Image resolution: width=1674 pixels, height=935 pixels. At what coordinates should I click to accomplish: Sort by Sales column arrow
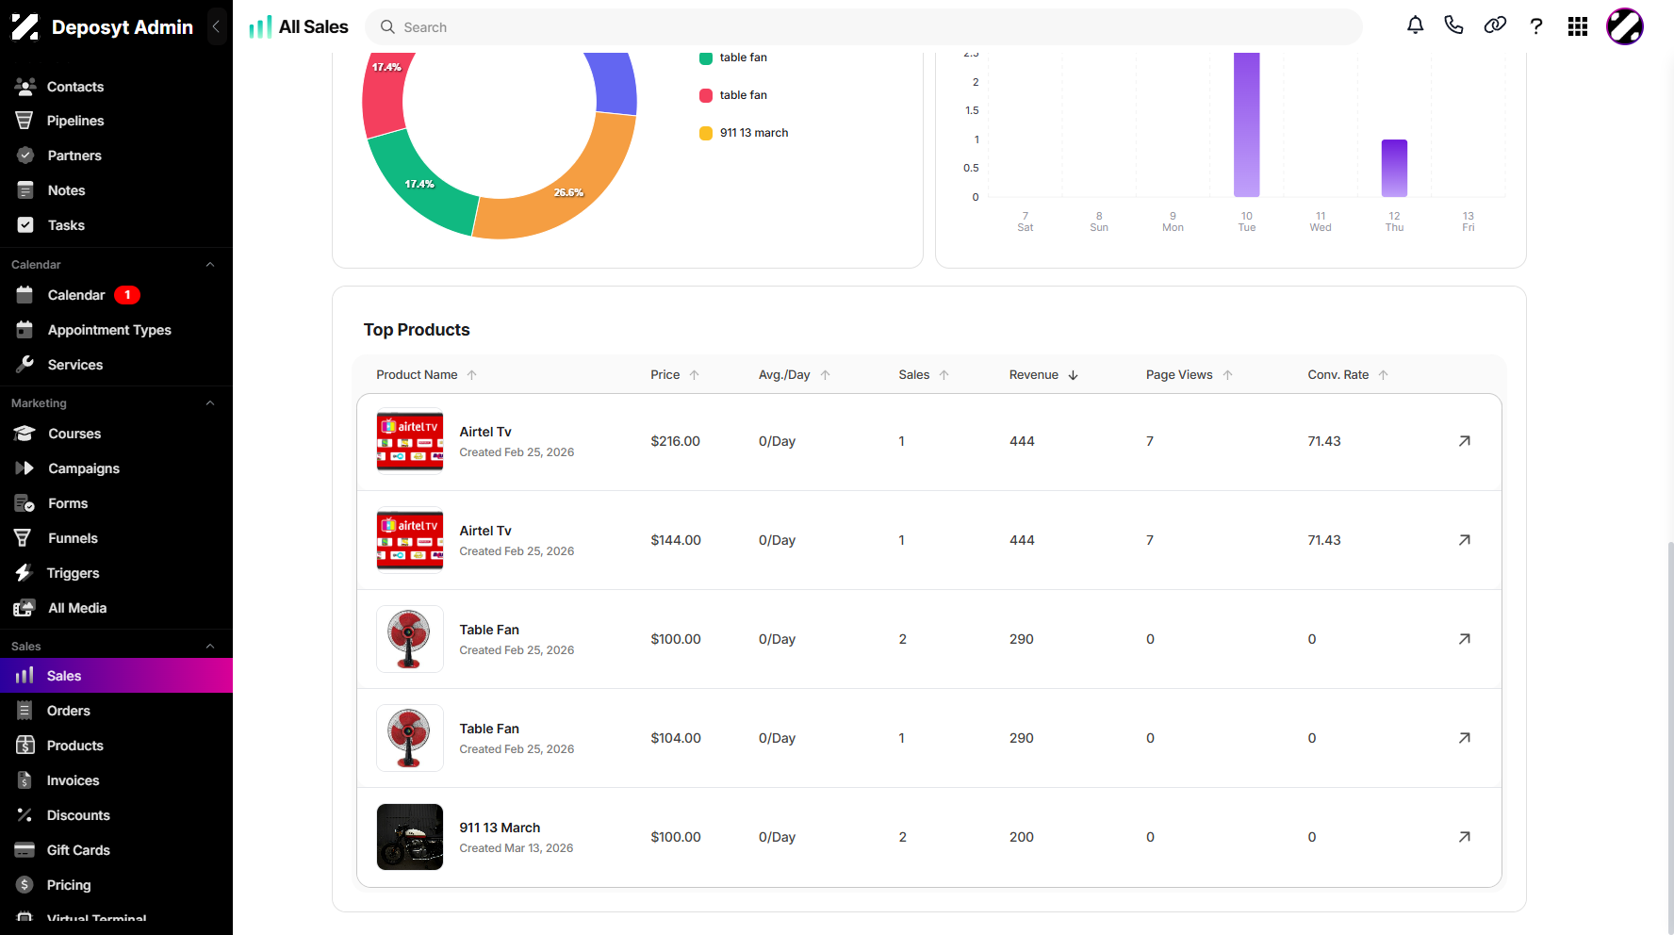[x=944, y=375]
